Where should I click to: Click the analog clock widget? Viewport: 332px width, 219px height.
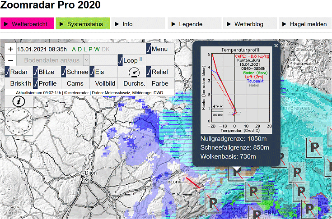19,121
